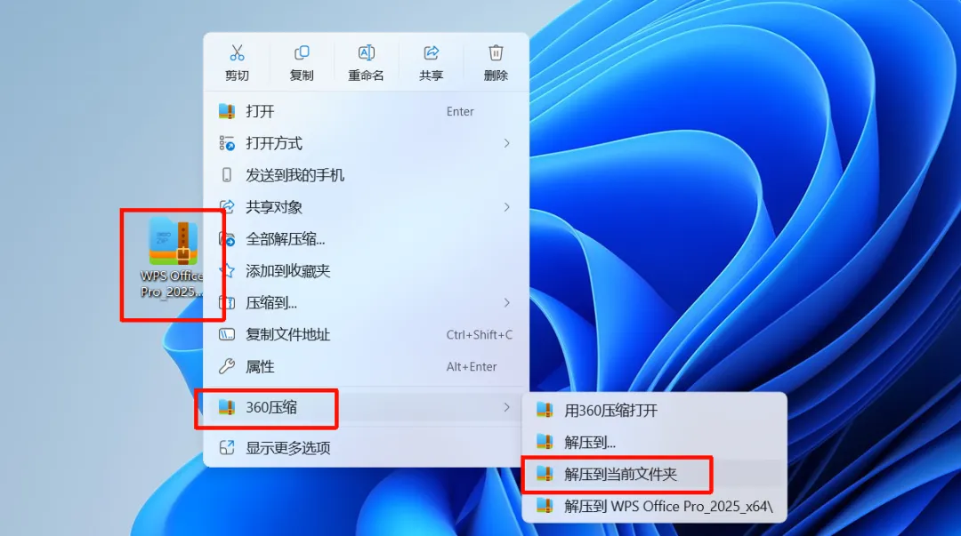The width and height of the screenshot is (961, 536).
Task: Expand the 压缩到... submenu chevron
Action: tap(506, 302)
